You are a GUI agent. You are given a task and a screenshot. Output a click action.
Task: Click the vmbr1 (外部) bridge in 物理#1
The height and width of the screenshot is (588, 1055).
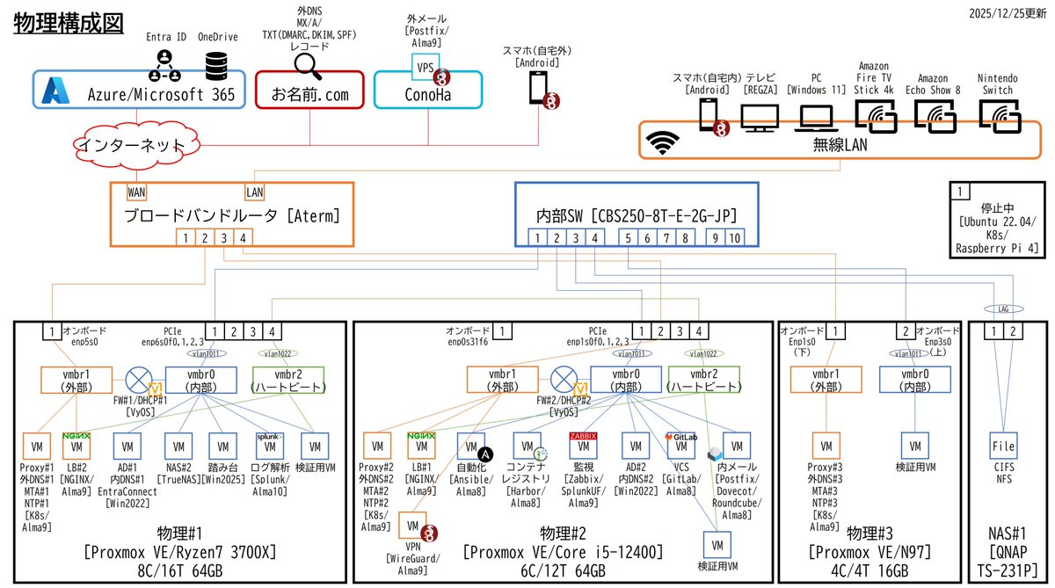click(x=76, y=380)
